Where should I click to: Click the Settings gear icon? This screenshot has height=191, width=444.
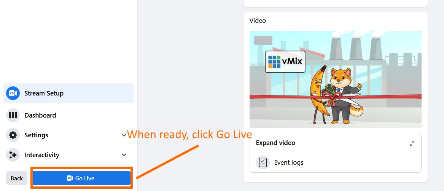tap(13, 135)
